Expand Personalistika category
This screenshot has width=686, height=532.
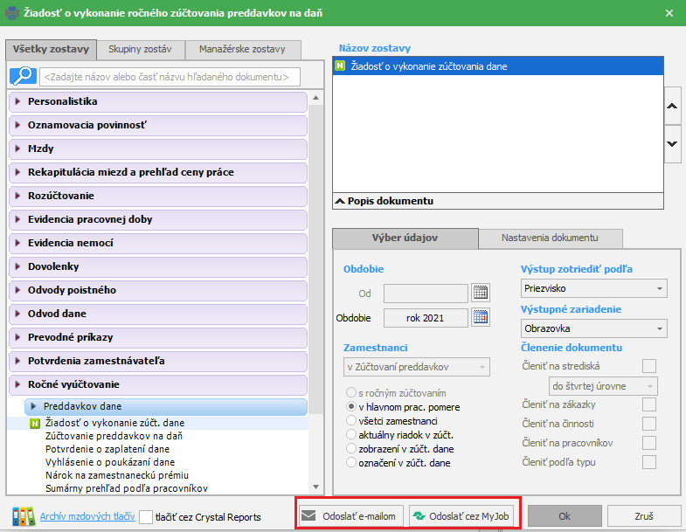click(157, 101)
